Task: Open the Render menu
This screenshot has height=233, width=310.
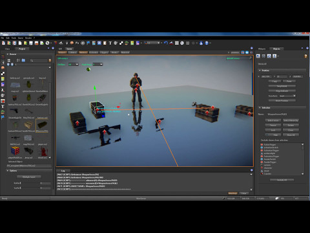Action: [28, 38]
